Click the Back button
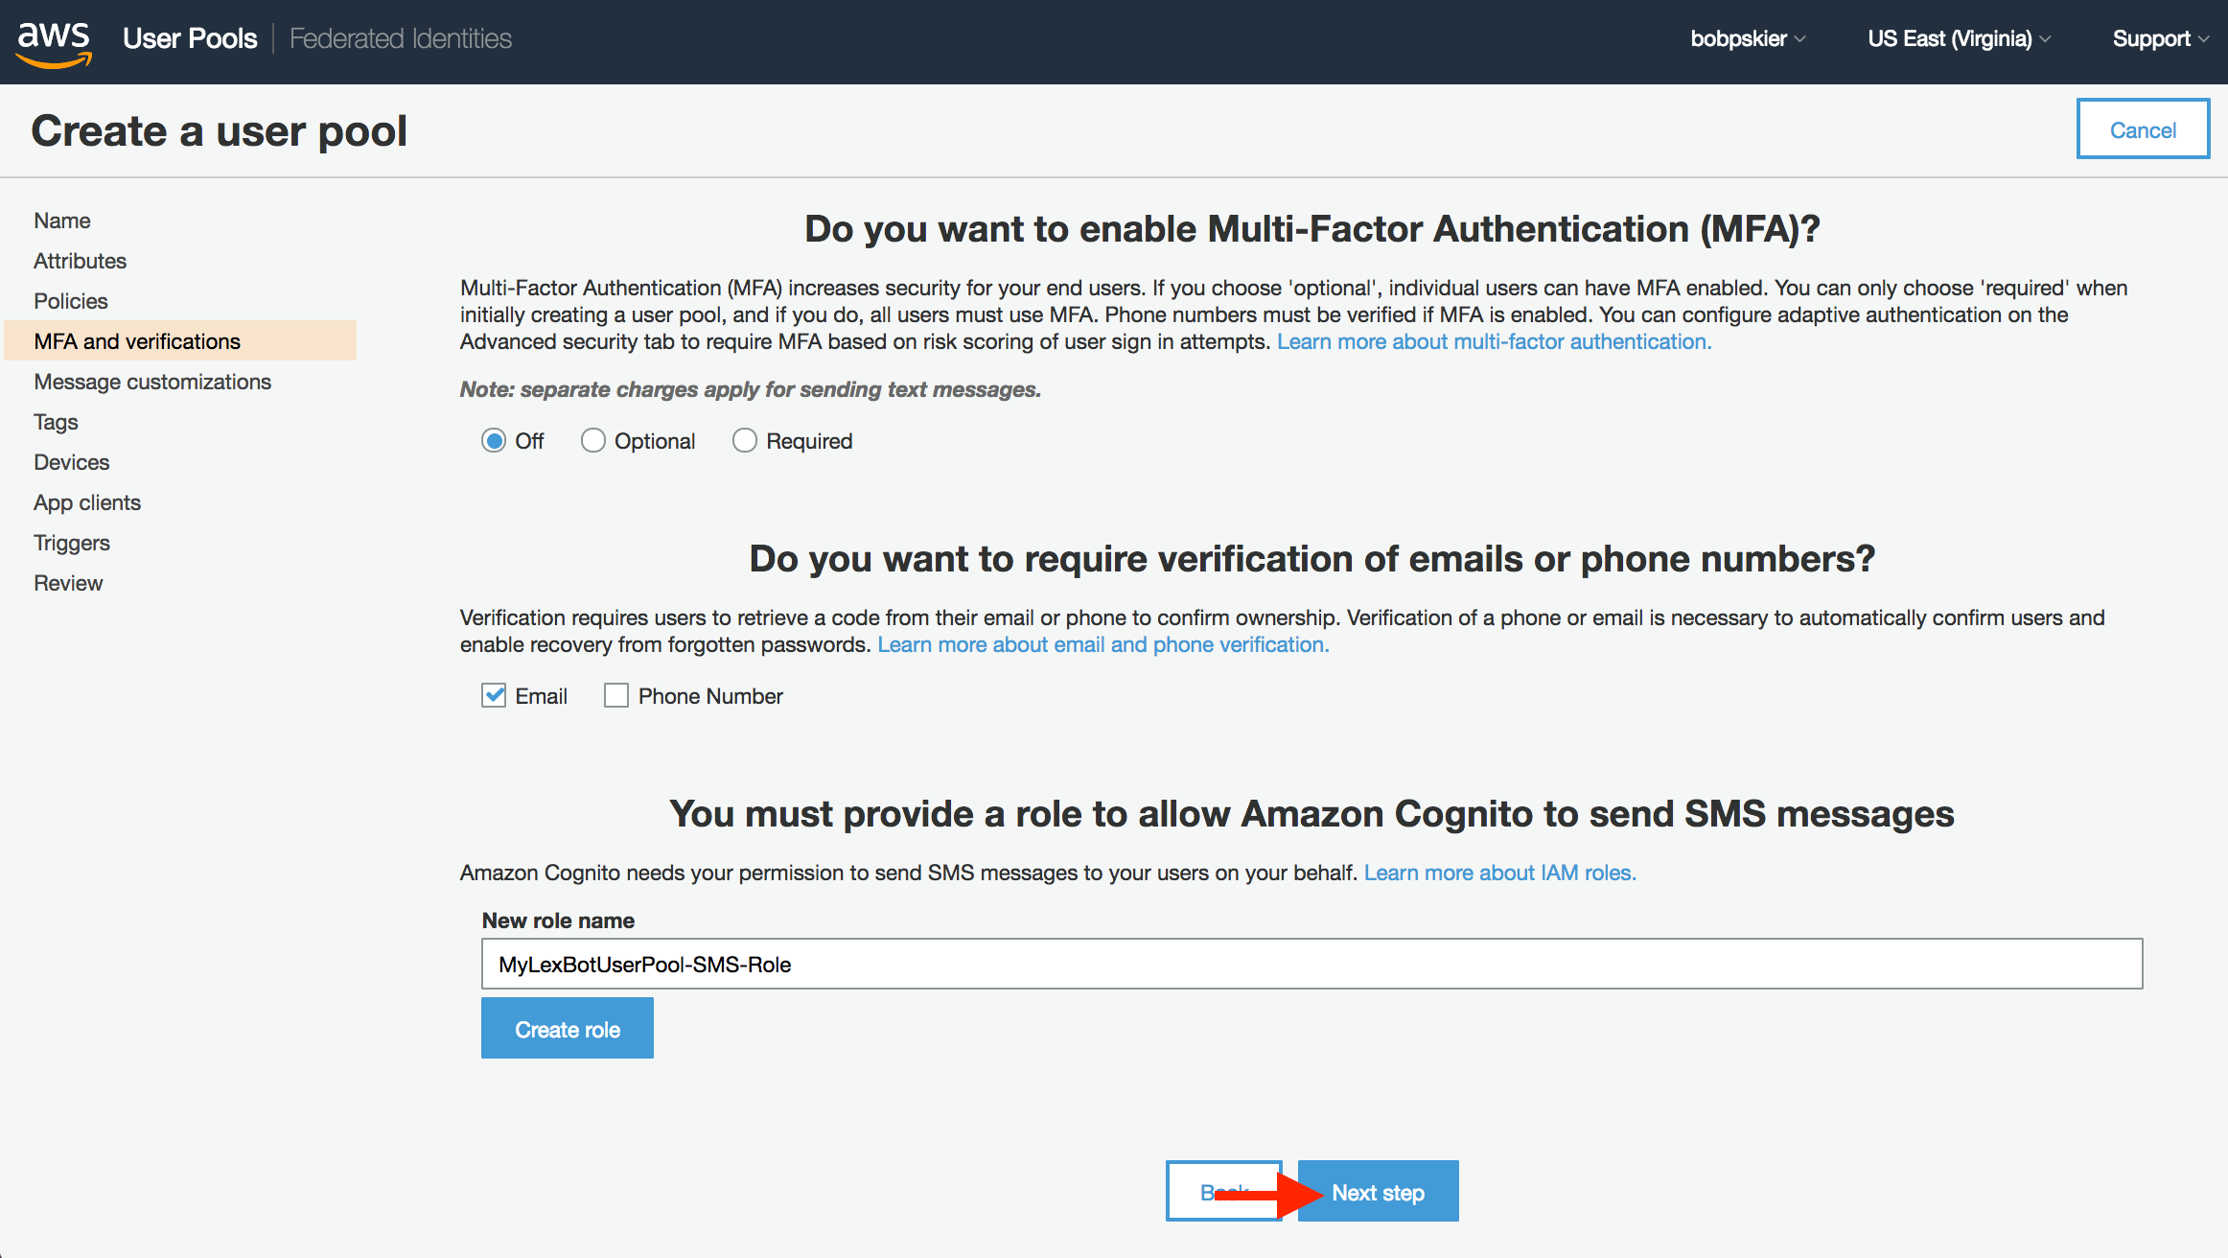 pos(1224,1192)
